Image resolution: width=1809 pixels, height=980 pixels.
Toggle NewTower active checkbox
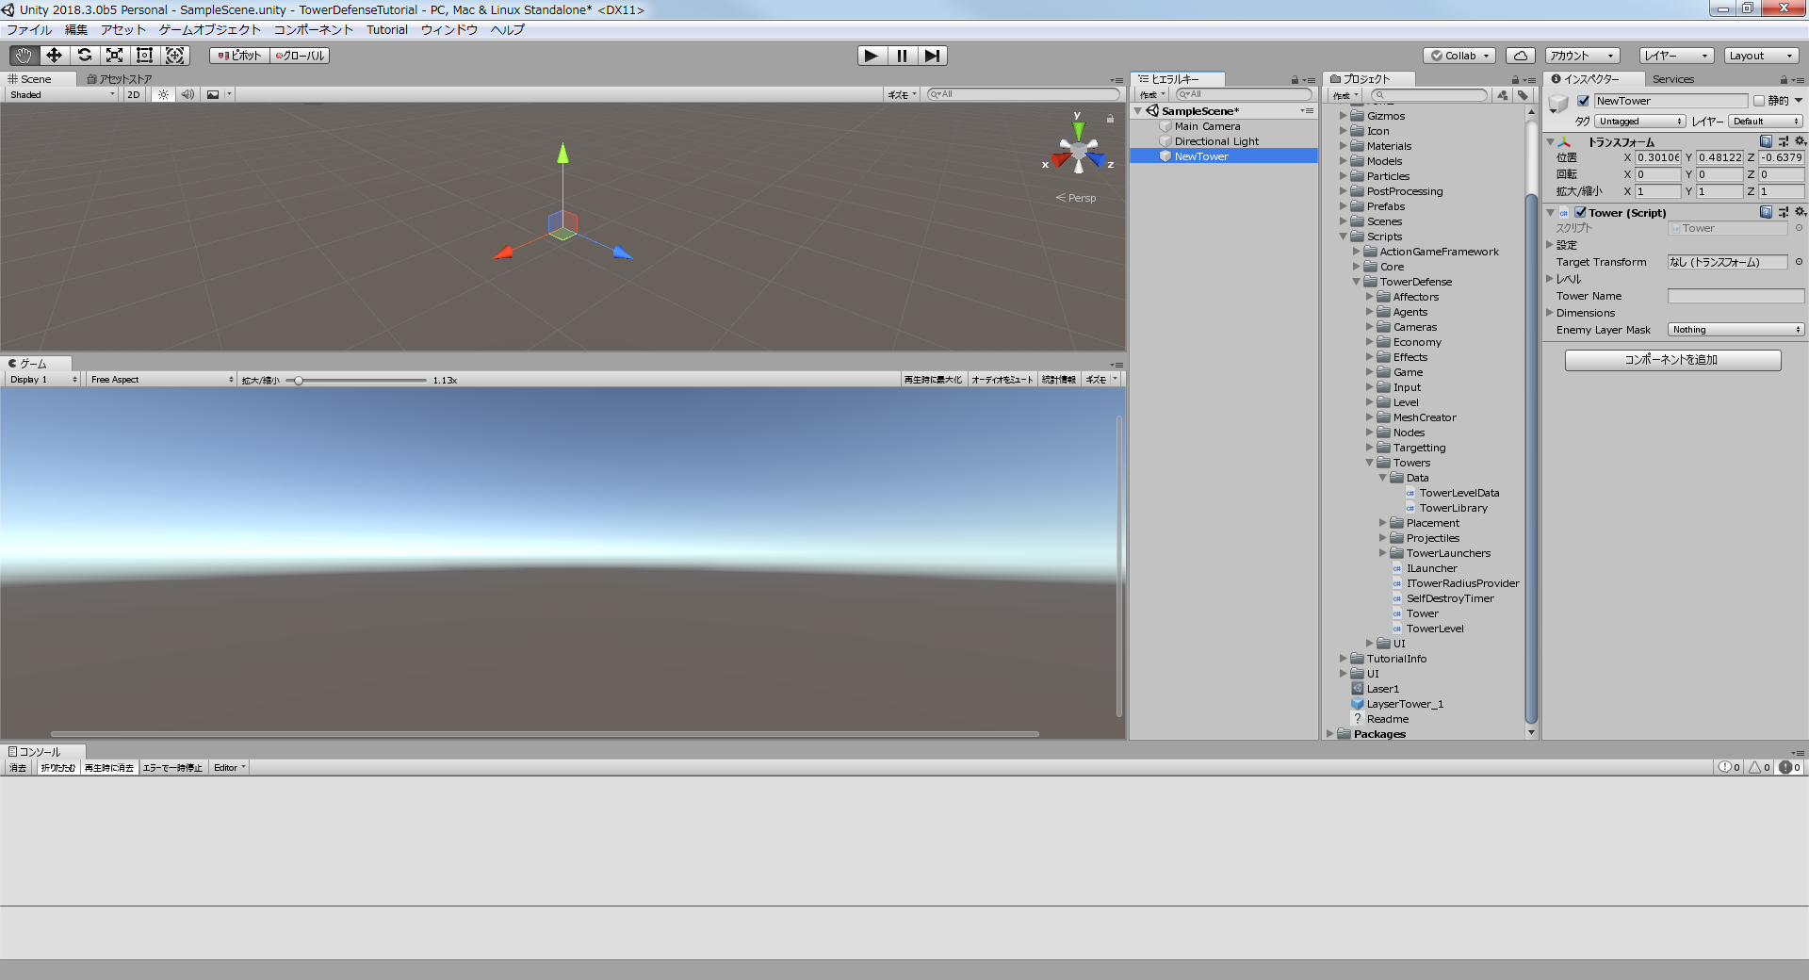(1584, 101)
